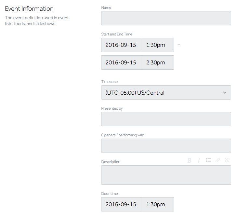Focus the Openers / performing with field
This screenshot has width=237, height=217.
[x=166, y=146]
